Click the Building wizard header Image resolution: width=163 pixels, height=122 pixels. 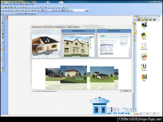point(79,31)
